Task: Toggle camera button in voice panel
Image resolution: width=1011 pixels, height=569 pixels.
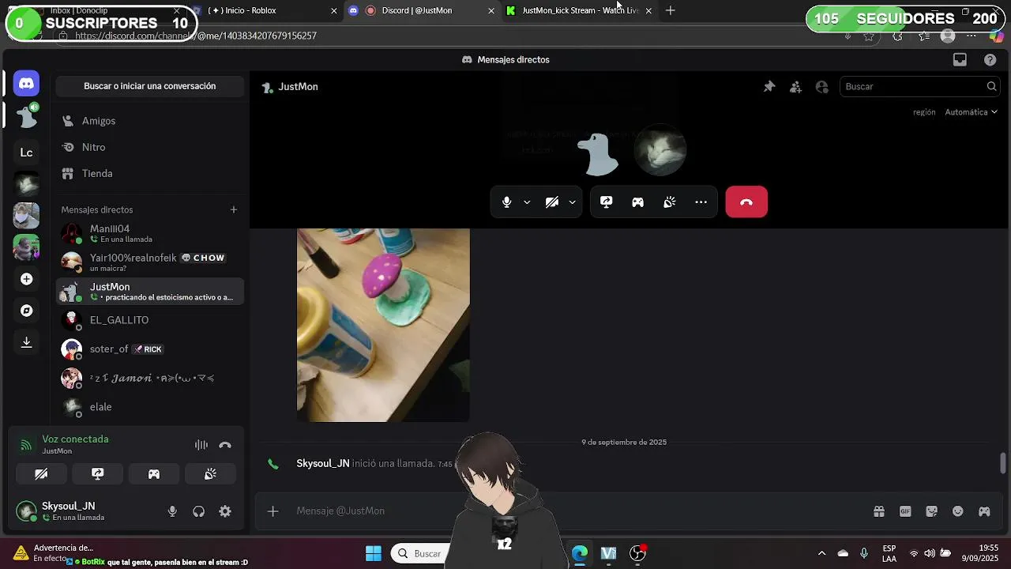Action: 41,473
